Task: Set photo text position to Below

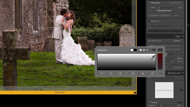Action: [x=177, y=16]
